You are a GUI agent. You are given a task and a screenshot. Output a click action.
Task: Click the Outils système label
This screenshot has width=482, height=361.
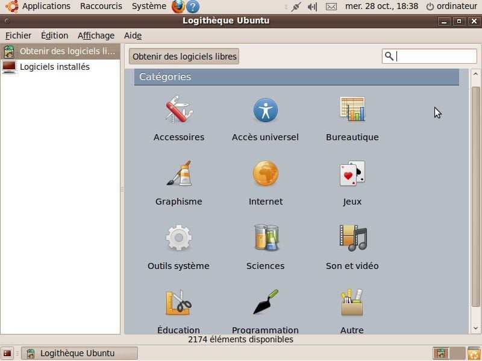pyautogui.click(x=178, y=266)
